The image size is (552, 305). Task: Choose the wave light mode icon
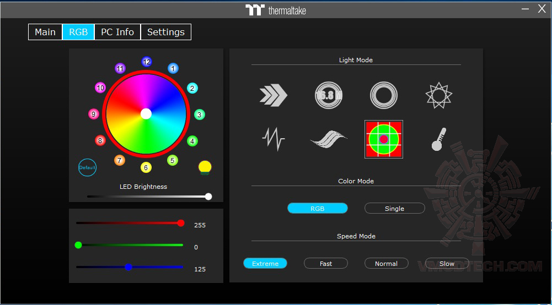(x=329, y=139)
